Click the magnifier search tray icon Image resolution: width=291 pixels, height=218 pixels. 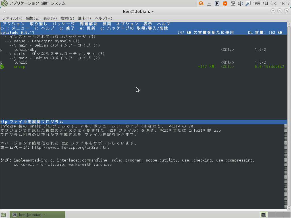click(248, 3)
